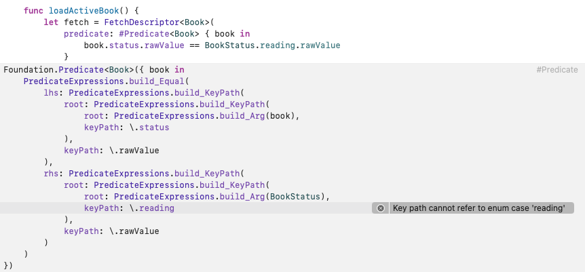This screenshot has height=272, width=585.
Task: Click the final '\.rawValue' key path under rhs
Action: click(134, 231)
